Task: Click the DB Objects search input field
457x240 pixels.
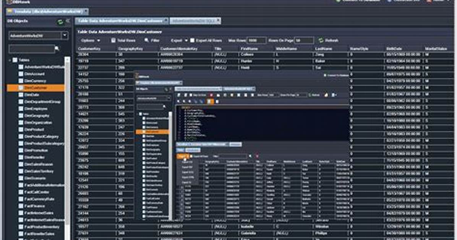Action: click(x=31, y=49)
